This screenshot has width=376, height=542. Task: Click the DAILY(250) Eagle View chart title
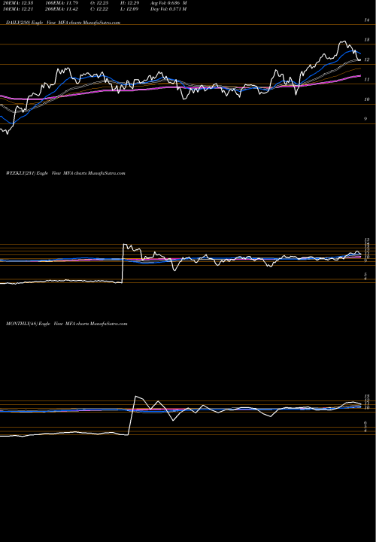[63, 23]
